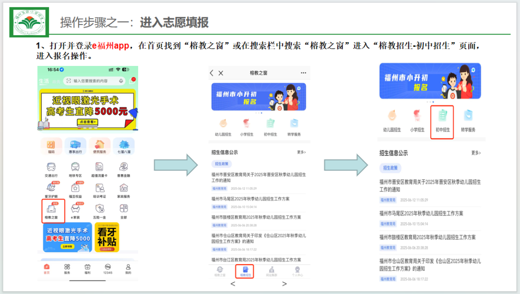
Task: Open 幼儿园招生 on the 榕教之窗 page
Action: coord(223,128)
